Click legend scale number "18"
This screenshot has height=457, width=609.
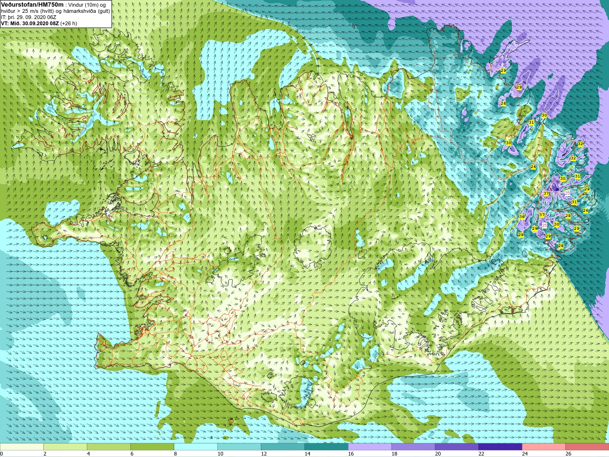pos(394,454)
